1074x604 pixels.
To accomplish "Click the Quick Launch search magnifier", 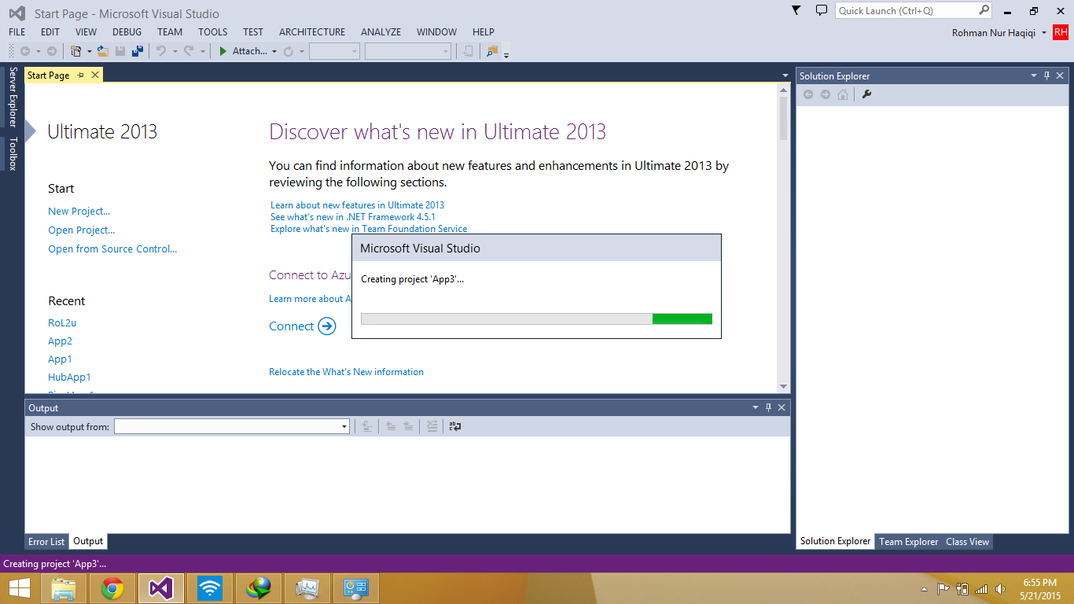I will pyautogui.click(x=984, y=10).
